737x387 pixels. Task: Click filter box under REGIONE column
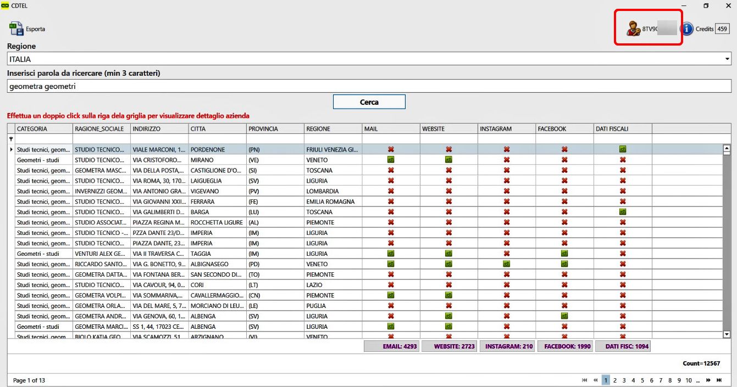pos(333,139)
